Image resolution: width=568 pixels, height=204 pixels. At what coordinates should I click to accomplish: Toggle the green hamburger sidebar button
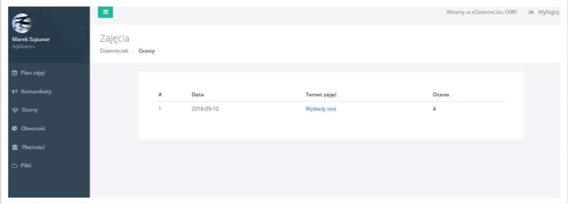(105, 12)
